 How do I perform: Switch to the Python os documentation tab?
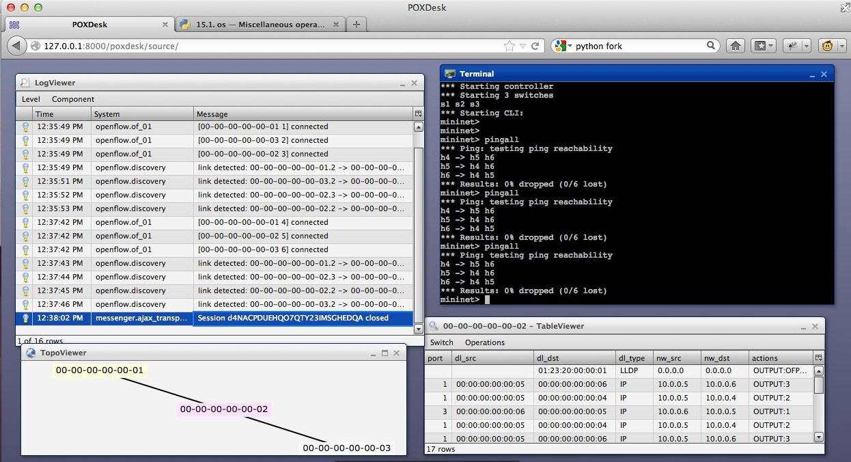(260, 25)
